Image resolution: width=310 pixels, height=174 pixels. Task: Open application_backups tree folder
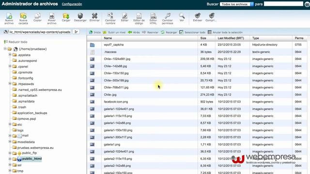(x=32, y=113)
